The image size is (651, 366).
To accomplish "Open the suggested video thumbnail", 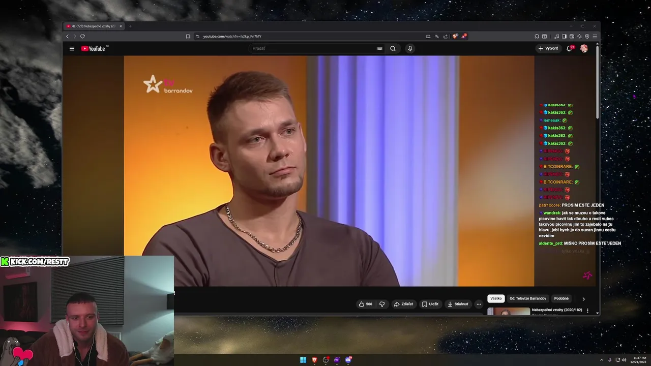I will click(509, 311).
